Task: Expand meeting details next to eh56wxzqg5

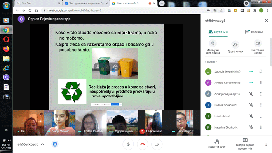Action: tap(42, 144)
